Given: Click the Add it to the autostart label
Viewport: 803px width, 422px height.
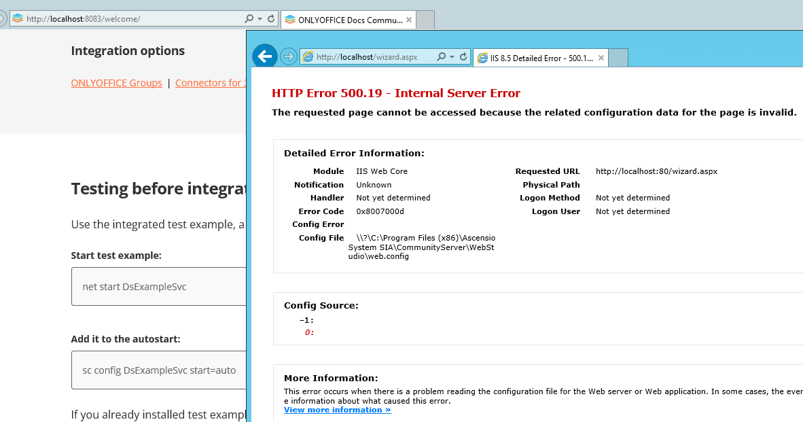Looking at the screenshot, I should pos(126,338).
